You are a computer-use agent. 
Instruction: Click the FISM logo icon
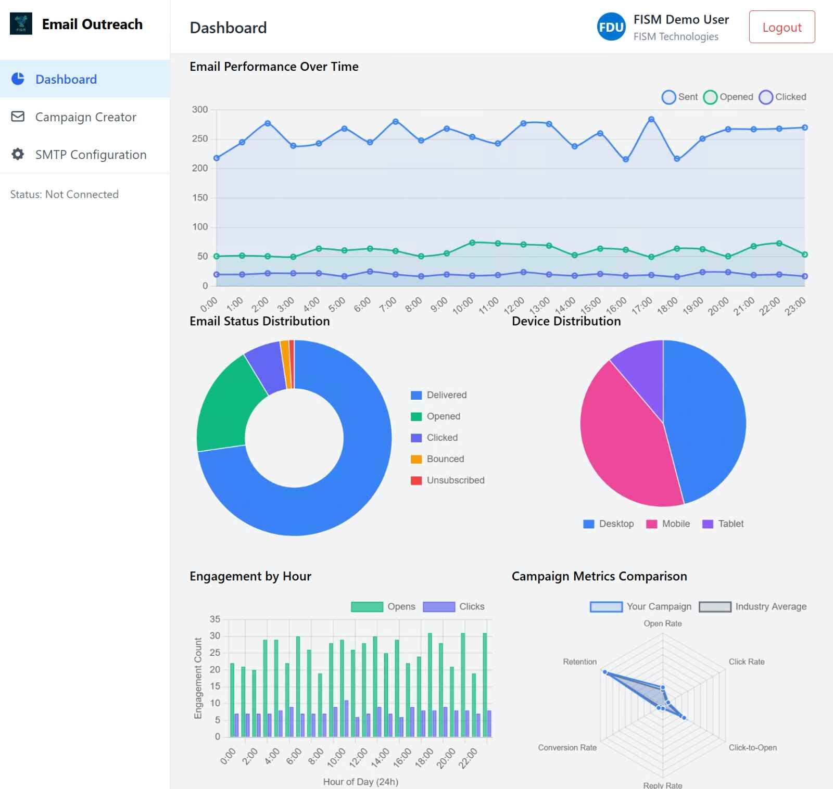pos(21,24)
